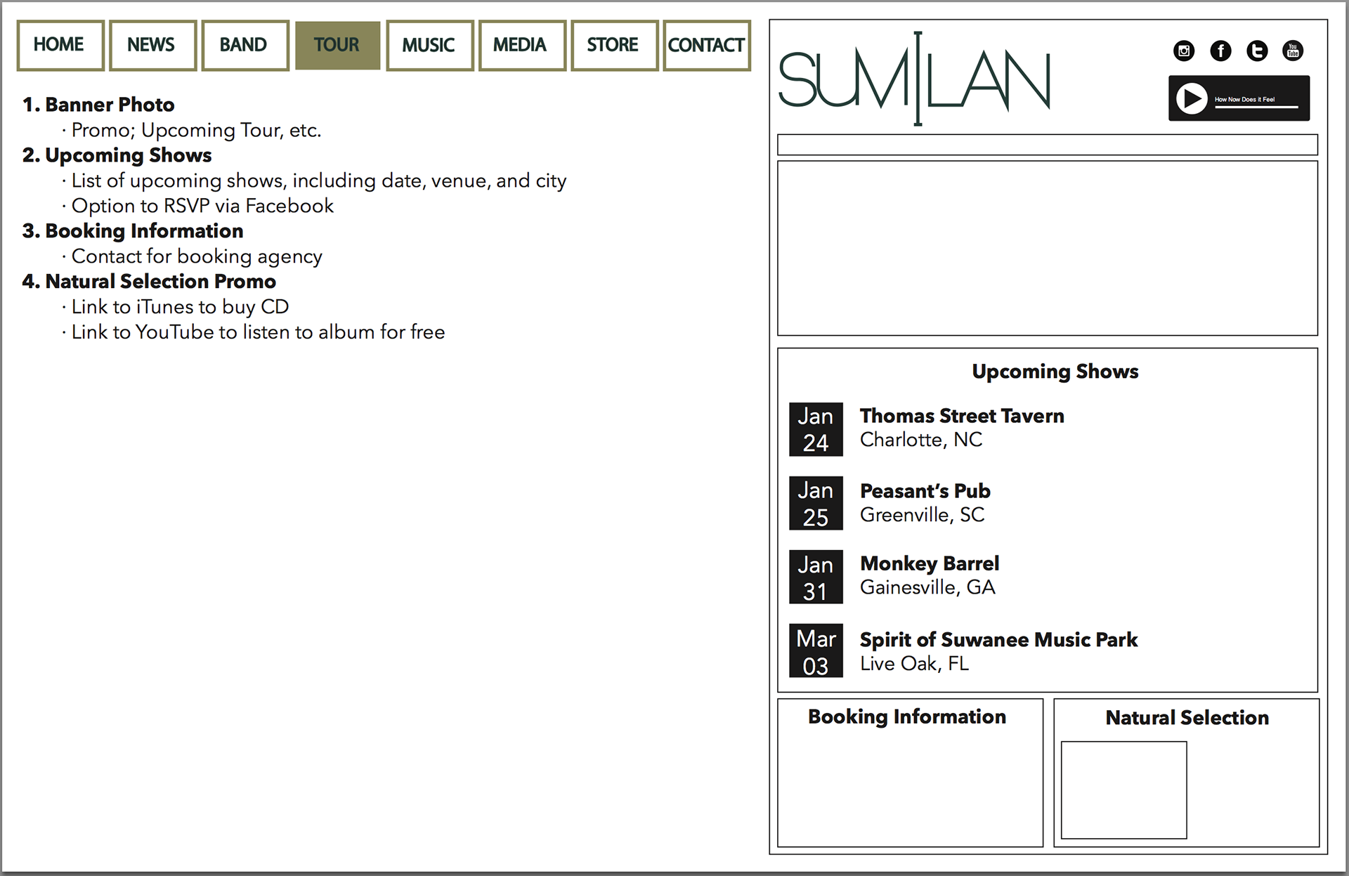Viewport: 1349px width, 876px height.
Task: Click the large banner photo placeholder
Action: (1047, 248)
